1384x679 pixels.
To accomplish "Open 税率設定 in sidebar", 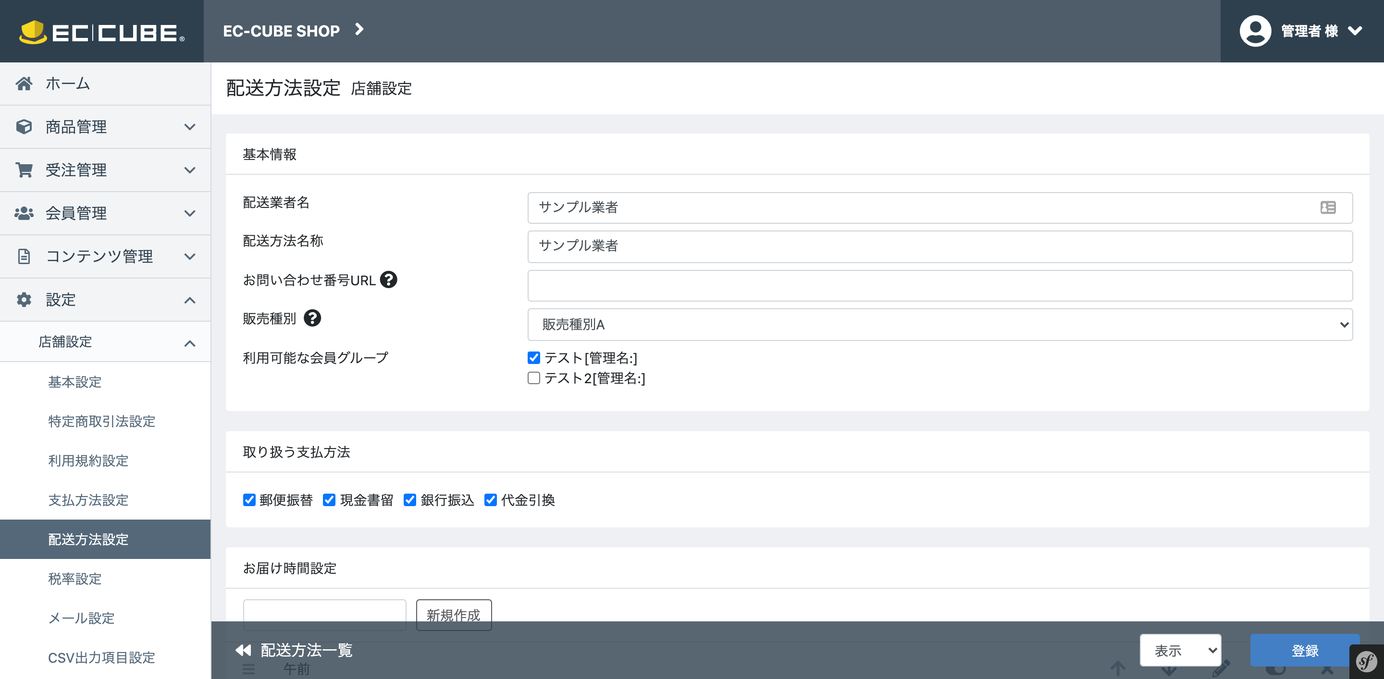I will pyautogui.click(x=74, y=579).
